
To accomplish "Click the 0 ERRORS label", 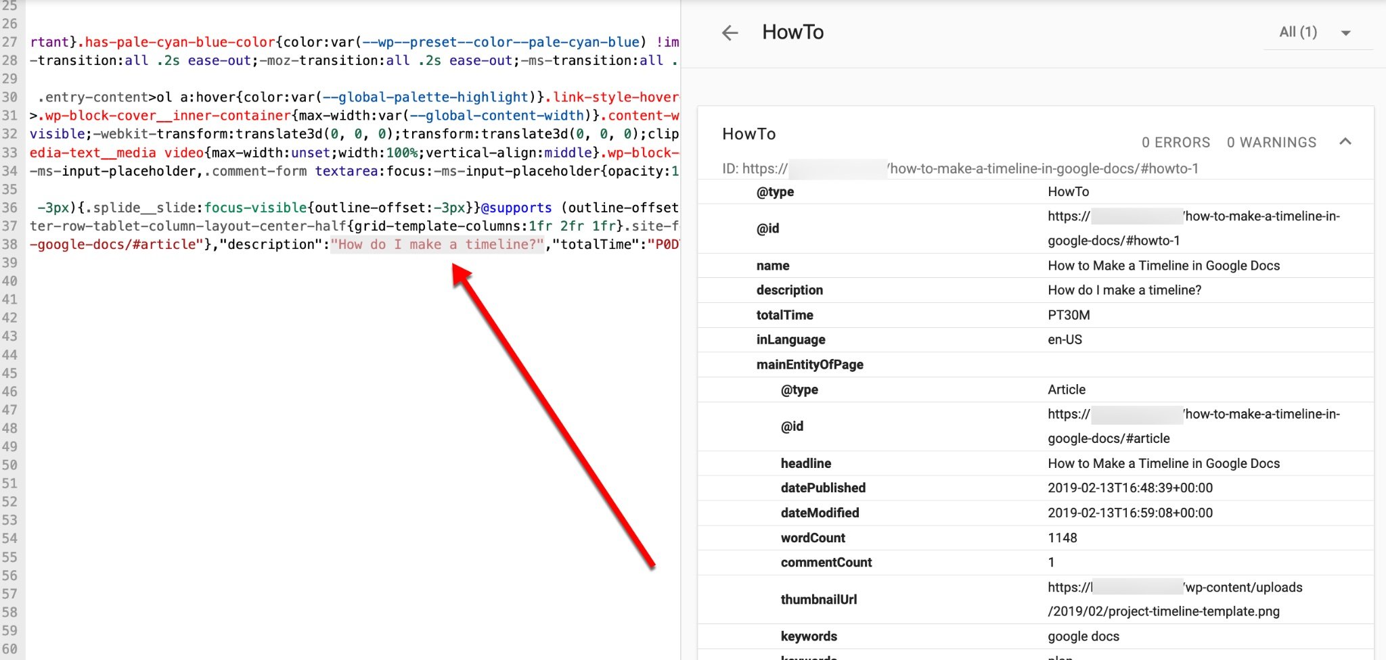I will 1176,143.
